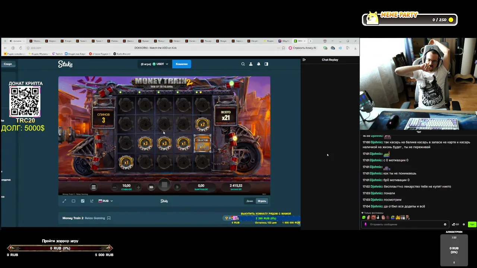
Task: Open live stats chart icon
Action: 83,201
